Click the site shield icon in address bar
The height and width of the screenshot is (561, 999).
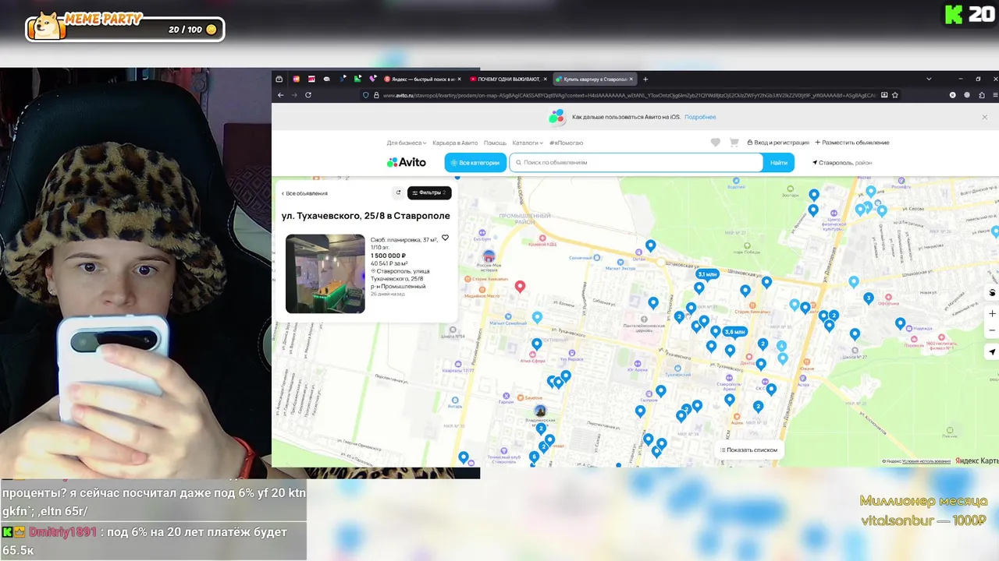(x=365, y=95)
